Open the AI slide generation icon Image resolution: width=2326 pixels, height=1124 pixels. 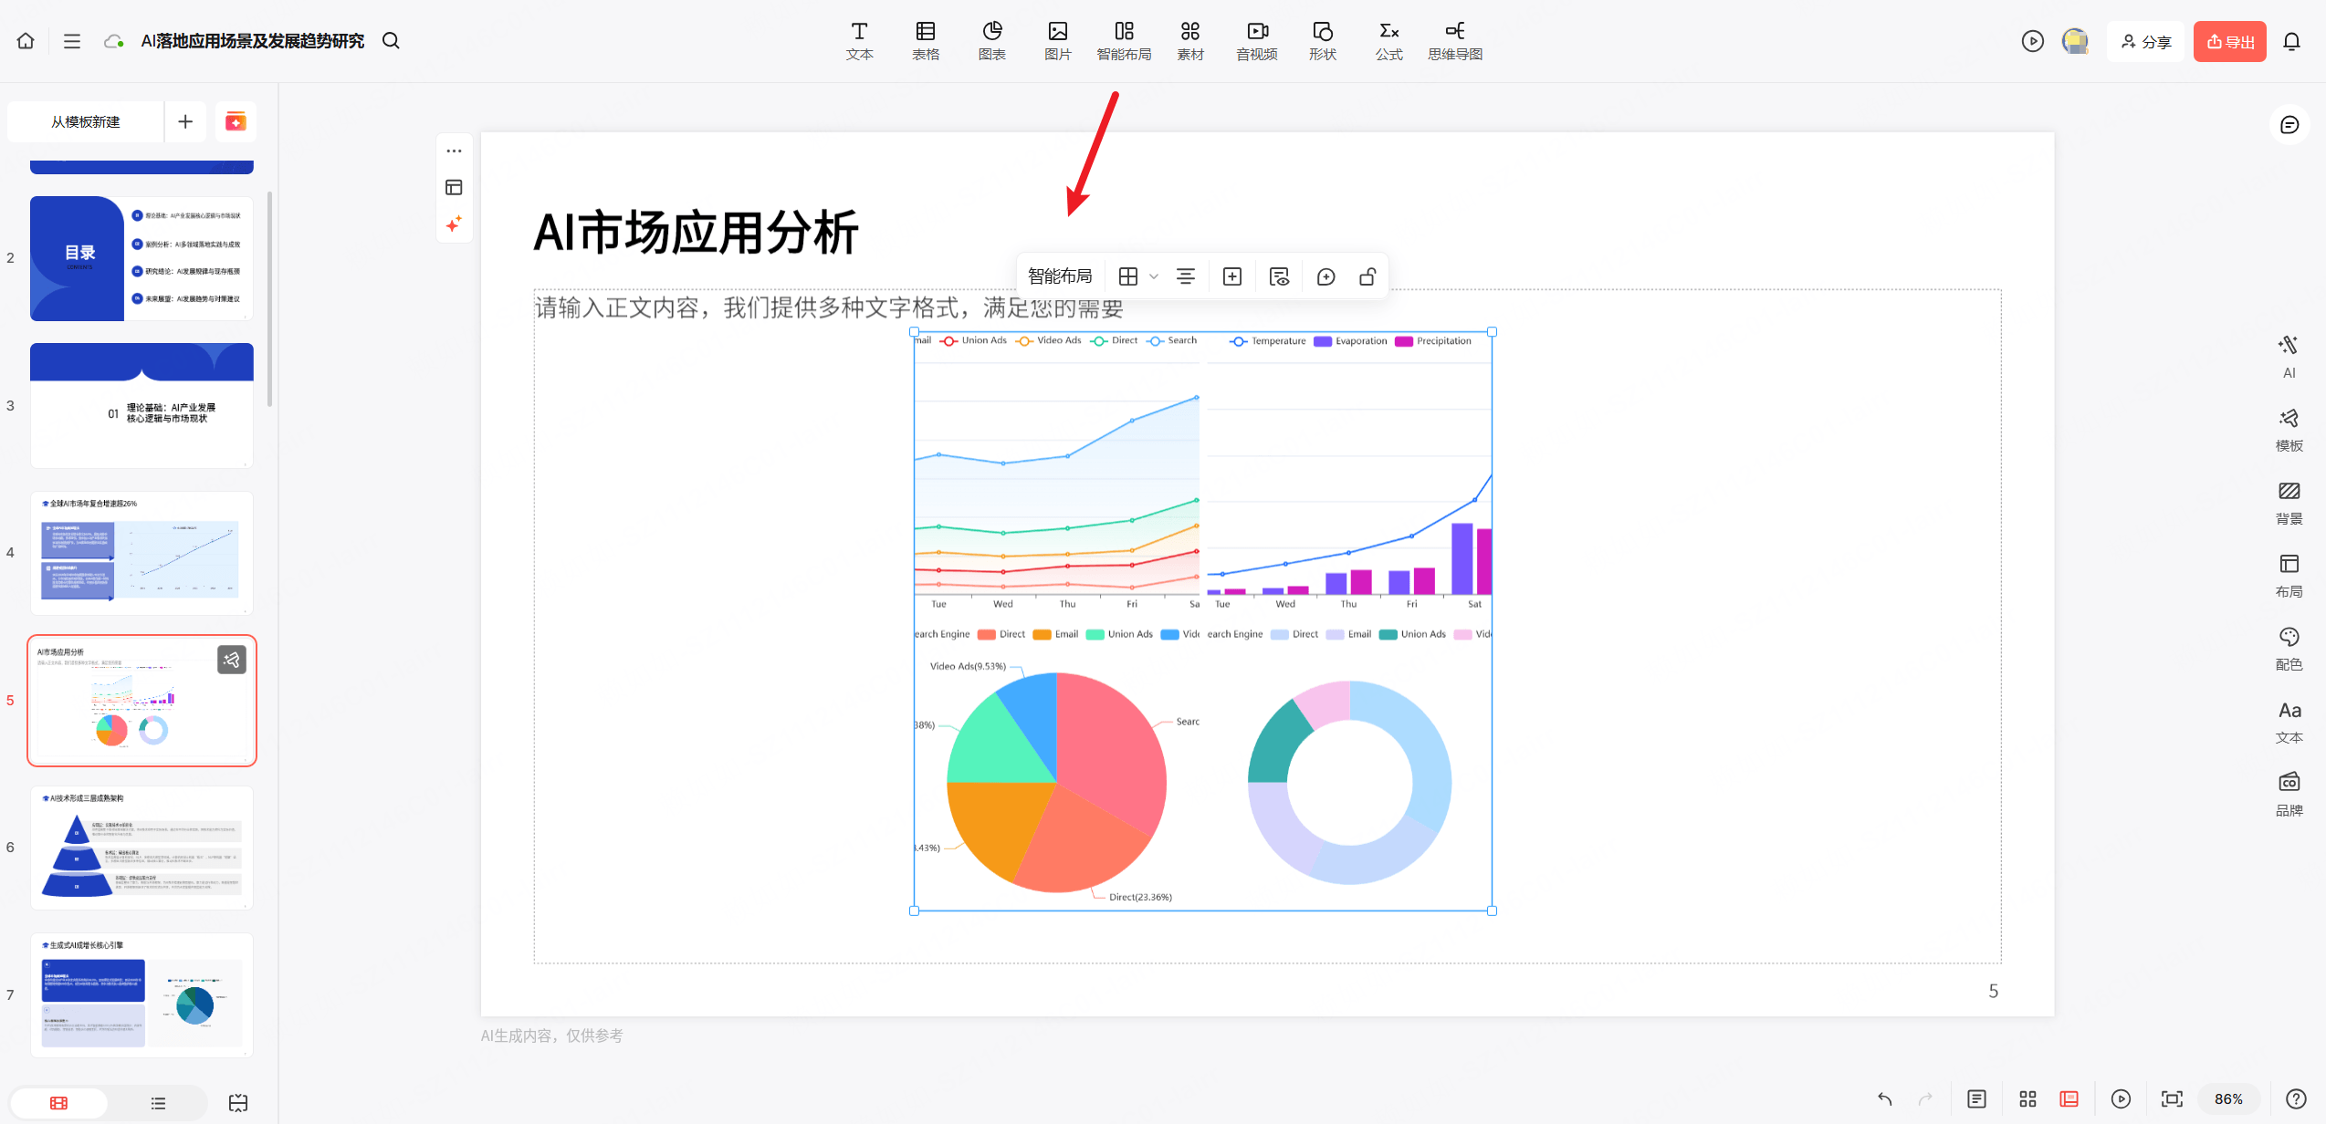point(236,121)
